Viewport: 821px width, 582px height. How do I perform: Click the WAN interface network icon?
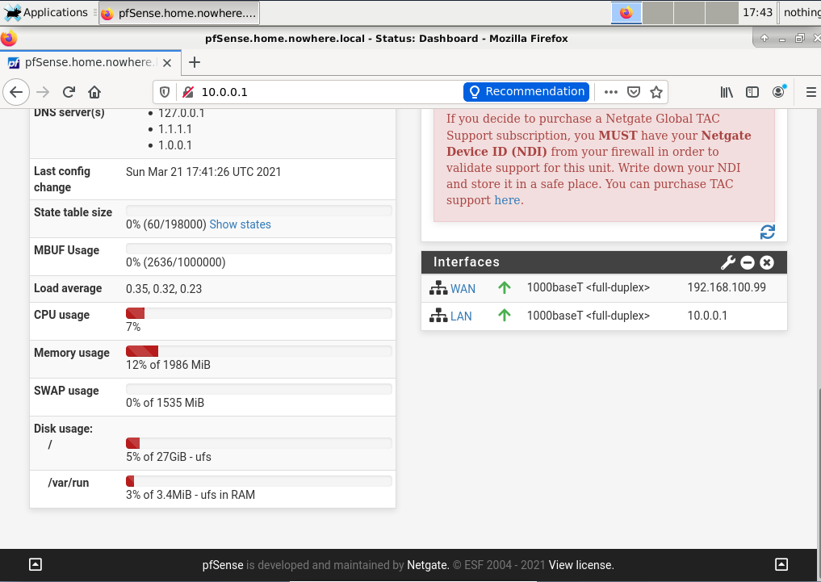438,288
